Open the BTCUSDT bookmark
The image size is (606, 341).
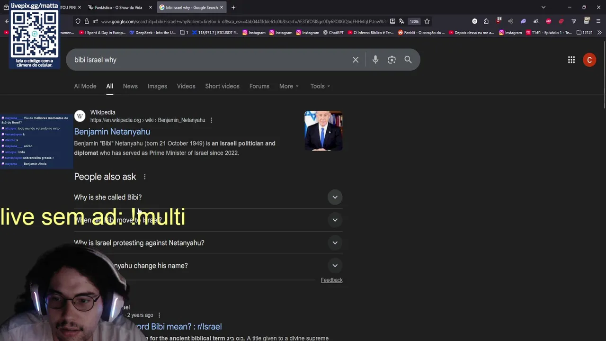tap(215, 33)
